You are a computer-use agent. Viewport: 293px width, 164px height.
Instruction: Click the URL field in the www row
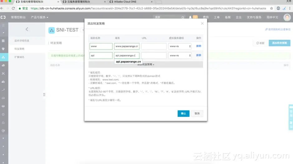(154, 46)
